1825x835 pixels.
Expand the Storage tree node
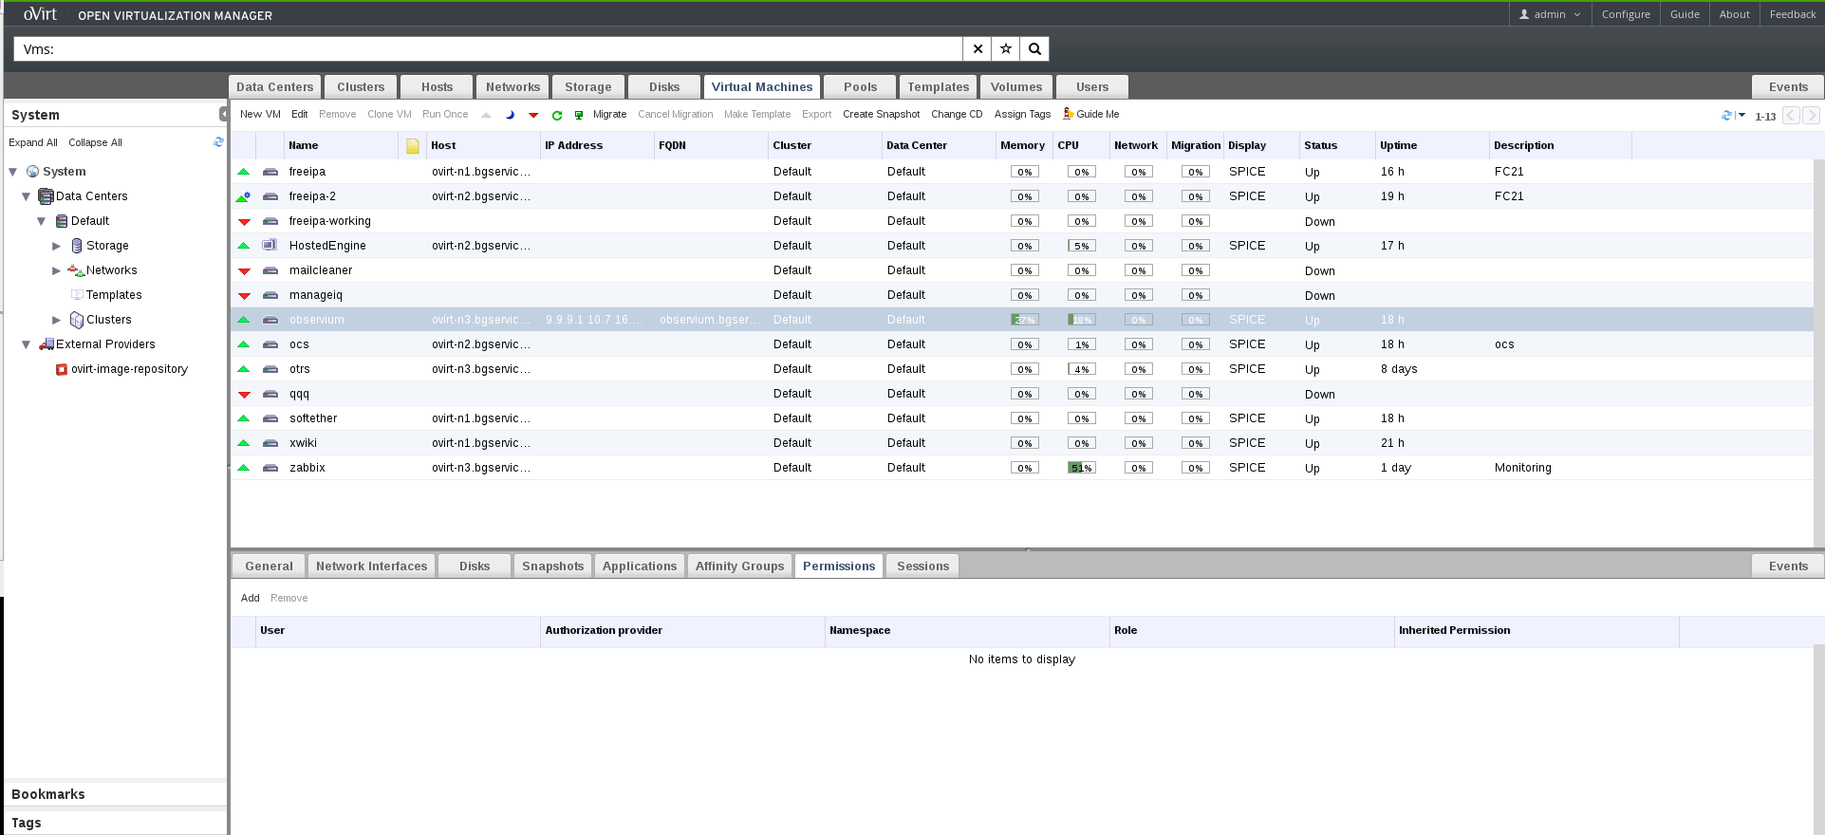(56, 246)
